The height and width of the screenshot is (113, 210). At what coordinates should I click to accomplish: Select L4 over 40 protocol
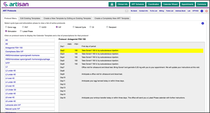tap(30, 78)
